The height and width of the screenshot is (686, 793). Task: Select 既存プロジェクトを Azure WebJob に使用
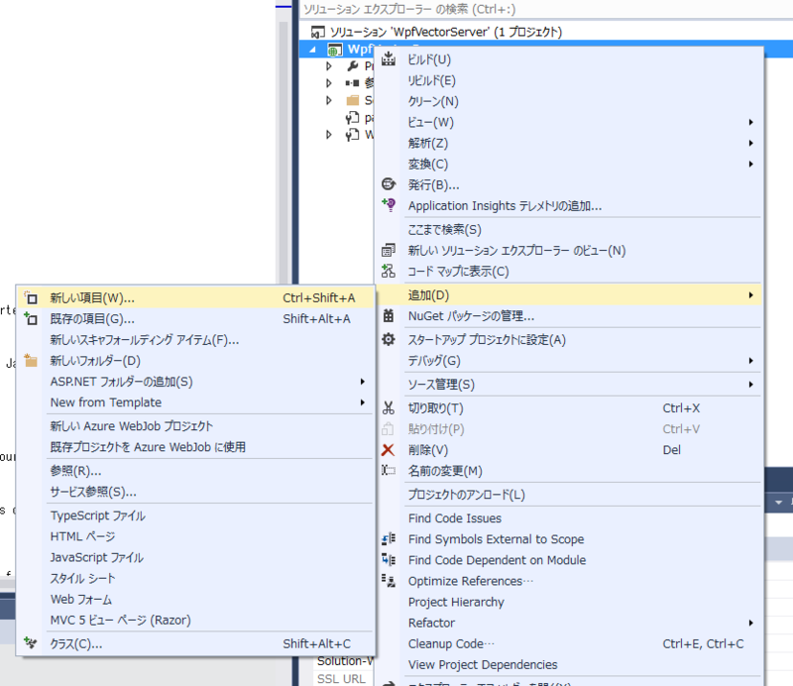coord(195,447)
